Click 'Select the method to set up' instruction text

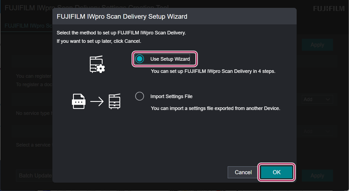[121, 33]
